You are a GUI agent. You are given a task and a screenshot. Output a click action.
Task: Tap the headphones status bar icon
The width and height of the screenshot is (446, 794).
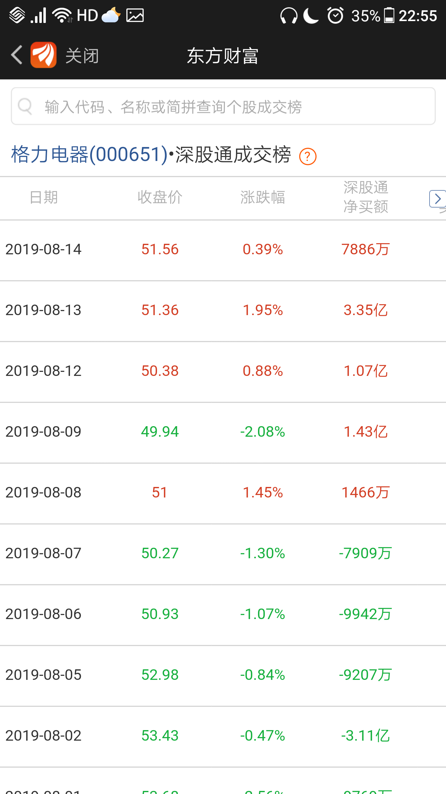[289, 16]
